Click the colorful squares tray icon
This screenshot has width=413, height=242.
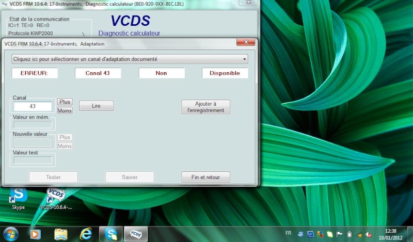tap(320, 234)
